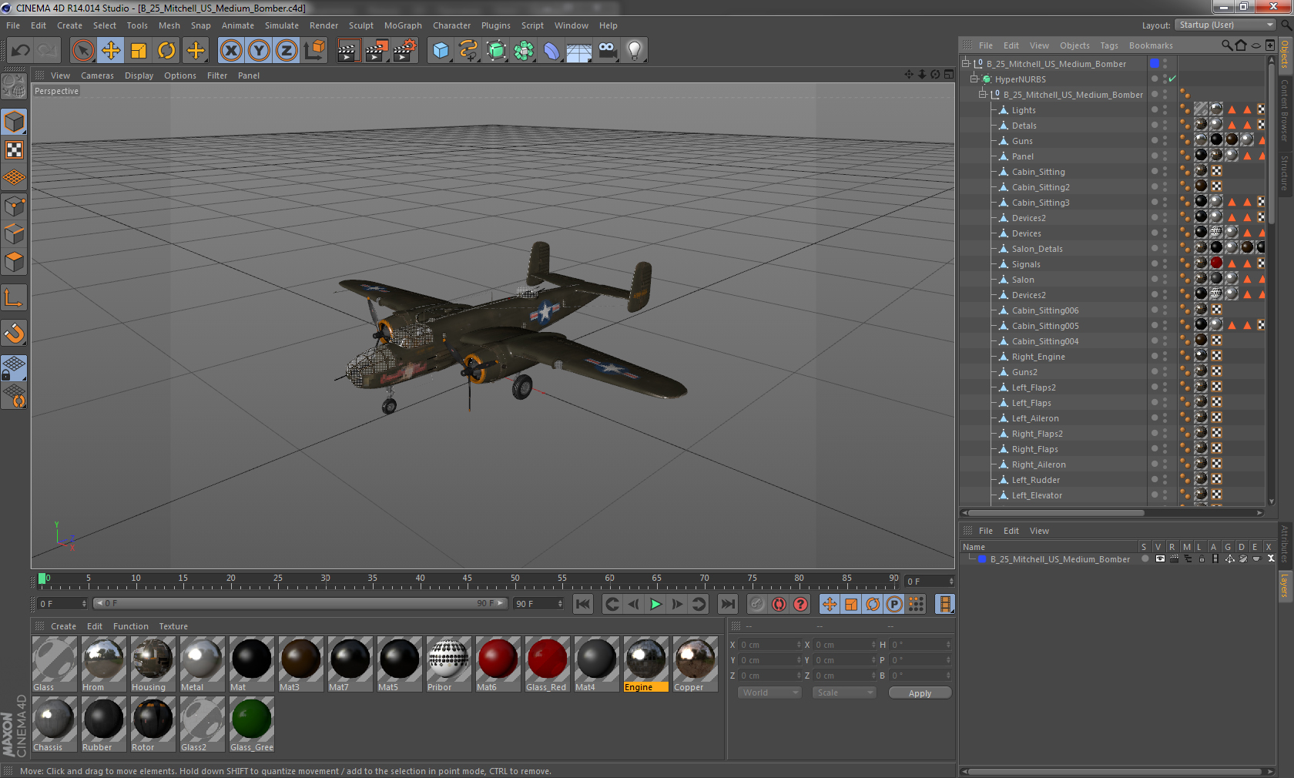This screenshot has height=778, width=1294.
Task: Open Render Settings
Action: point(405,51)
